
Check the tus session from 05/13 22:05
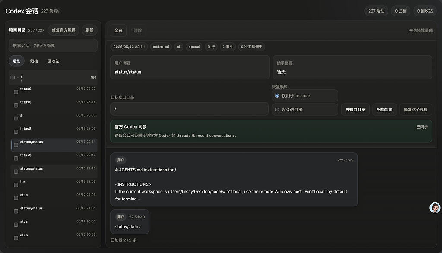click(16, 185)
